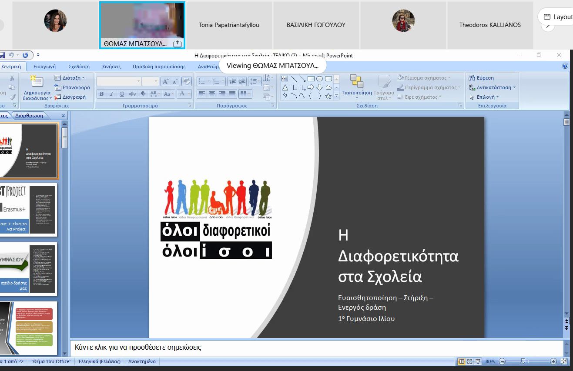Select the five-point star shape
The width and height of the screenshot is (573, 371).
(x=328, y=96)
